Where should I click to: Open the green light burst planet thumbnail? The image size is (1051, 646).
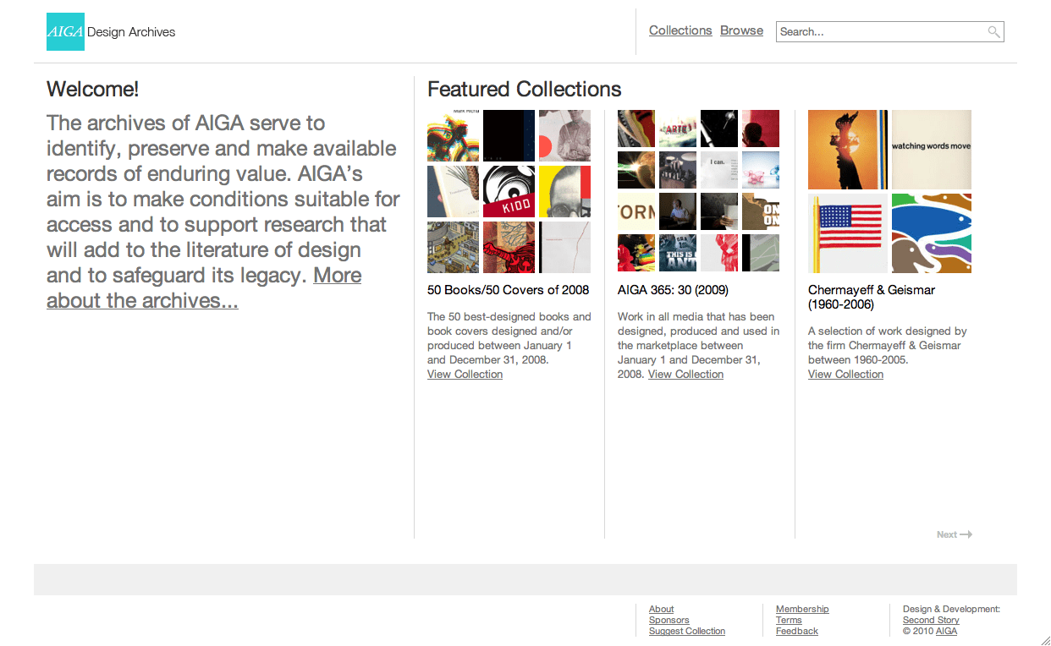click(x=636, y=170)
